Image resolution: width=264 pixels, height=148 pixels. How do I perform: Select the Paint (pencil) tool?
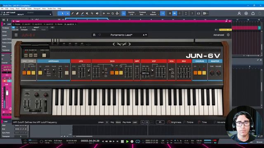pyautogui.click(x=73, y=14)
